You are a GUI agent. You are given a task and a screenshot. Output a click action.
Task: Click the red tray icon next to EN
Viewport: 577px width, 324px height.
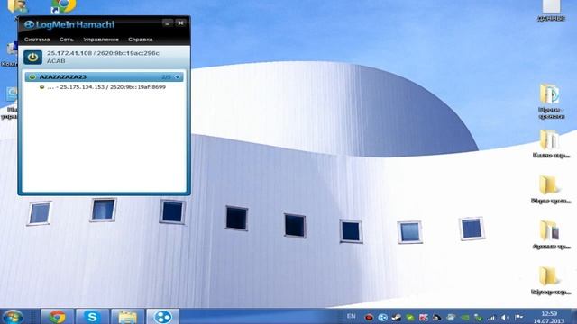pos(369,318)
